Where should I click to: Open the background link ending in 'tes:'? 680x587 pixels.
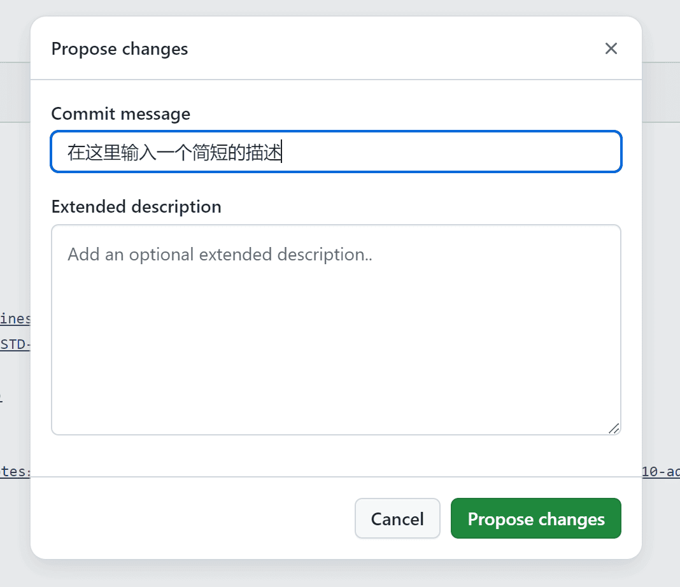click(15, 472)
